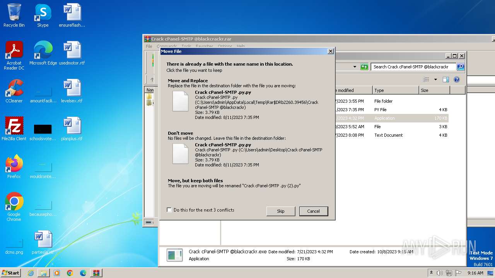Open Skype desktop shortcut
The width and height of the screenshot is (495, 278).
[43, 15]
